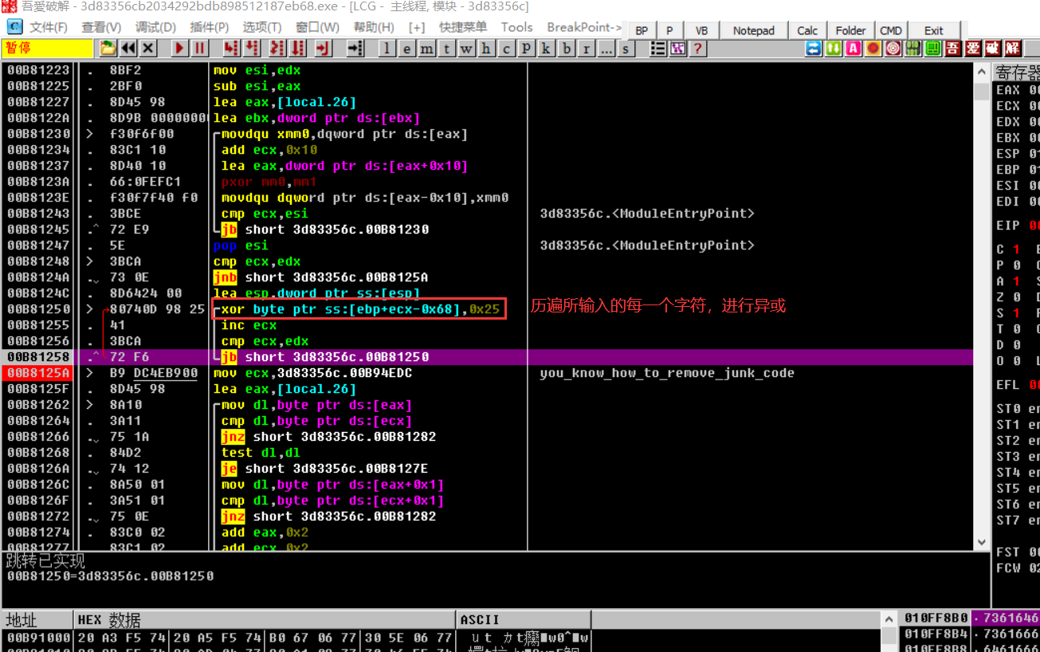Open Patches window with 'P' button

pos(527,49)
